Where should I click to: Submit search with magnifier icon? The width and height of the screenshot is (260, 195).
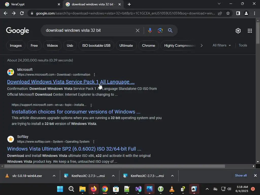[170, 30]
